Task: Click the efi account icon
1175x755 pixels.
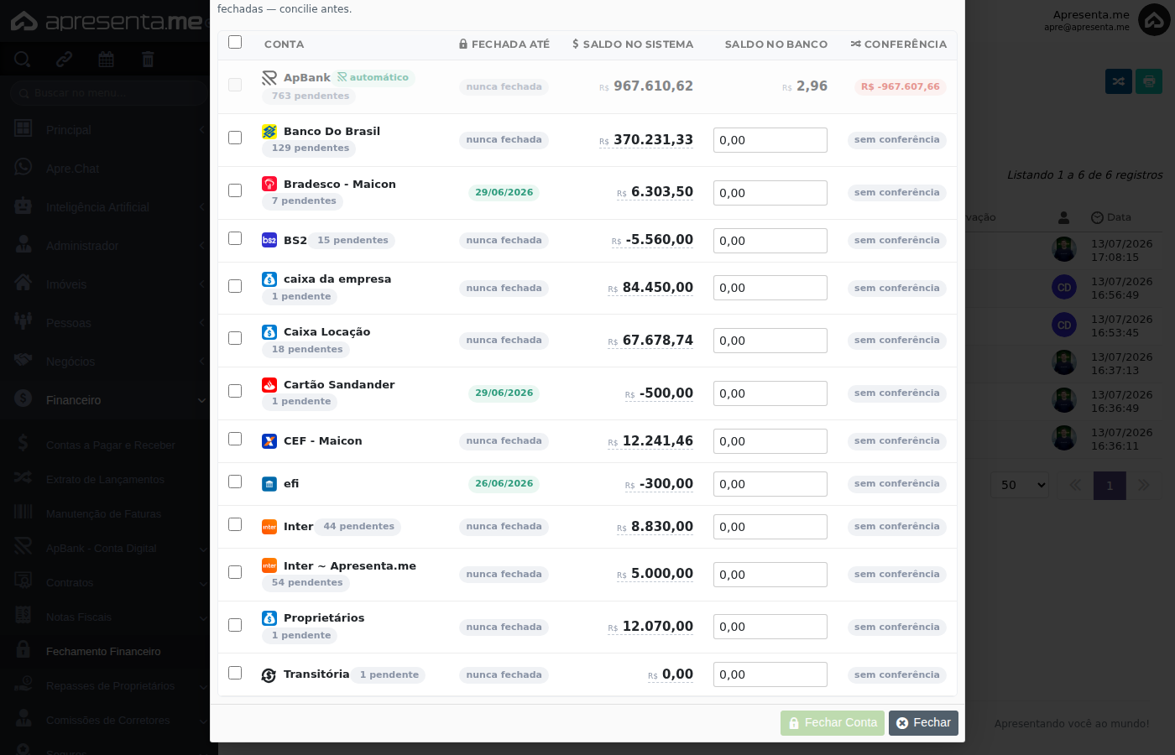Action: click(269, 484)
